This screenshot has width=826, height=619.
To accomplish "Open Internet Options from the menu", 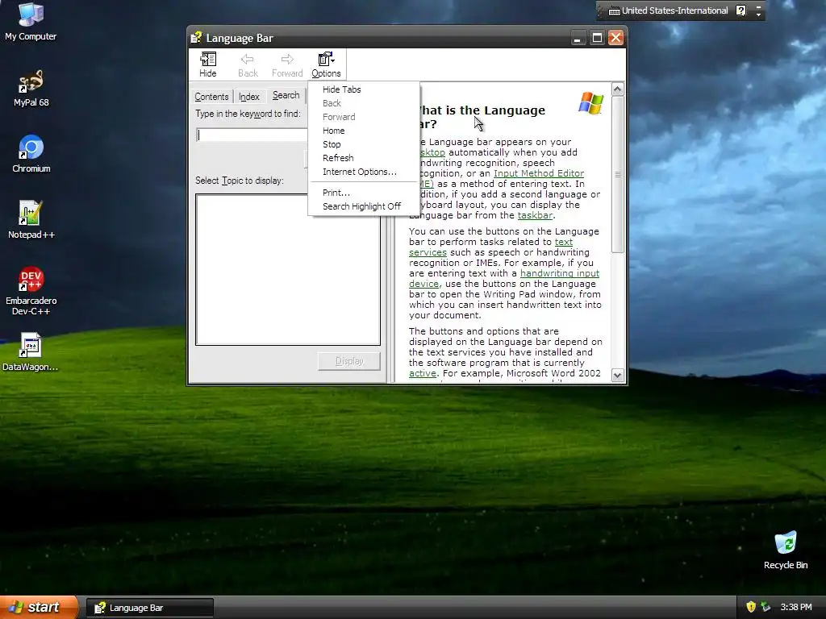I will [x=364, y=172].
